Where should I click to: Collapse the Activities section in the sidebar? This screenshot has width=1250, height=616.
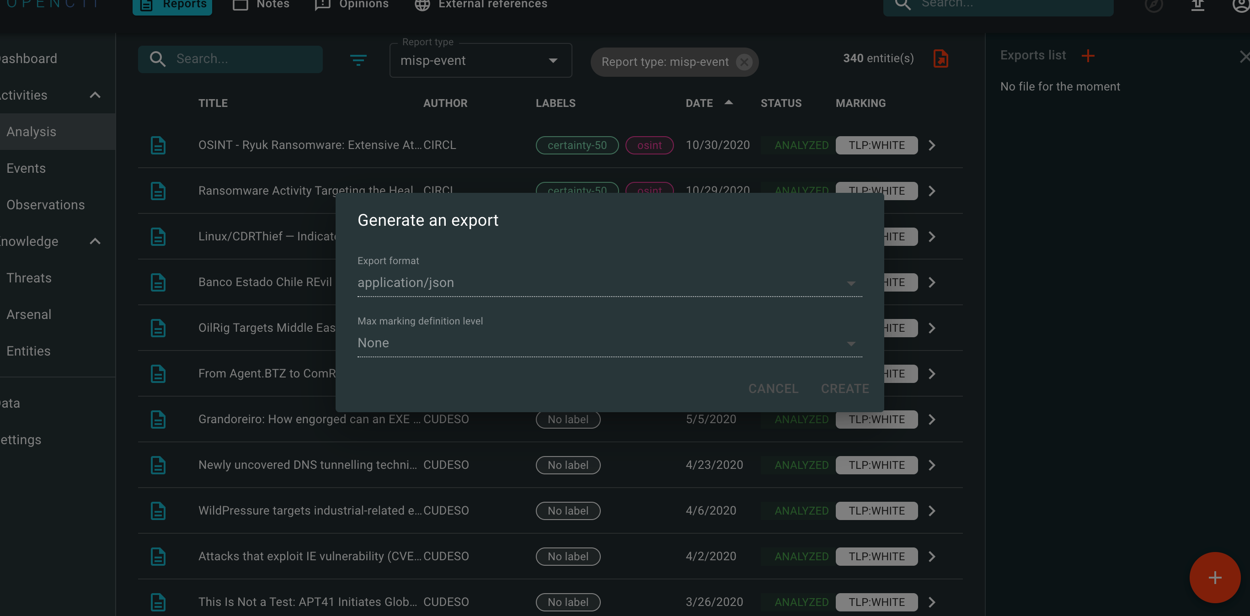coord(95,95)
